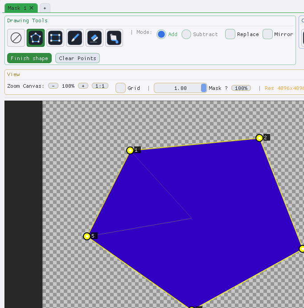The width and height of the screenshot is (304, 308).
Task: Choose the Subtract mode radio button
Action: point(186,34)
